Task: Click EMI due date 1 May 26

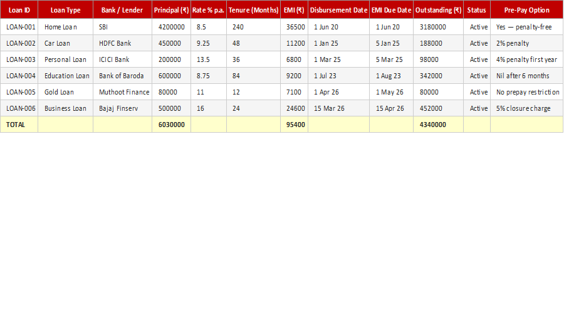Action: click(x=391, y=92)
